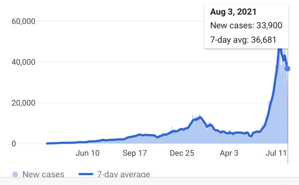
Task: Select the New cases legend label
Action: 43,174
